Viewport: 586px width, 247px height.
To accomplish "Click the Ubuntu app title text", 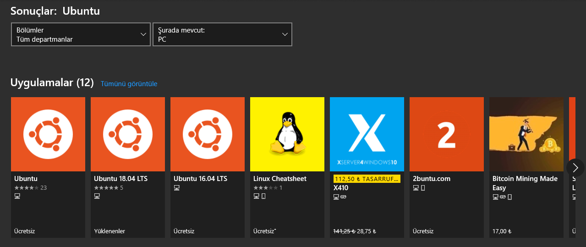I will click(26, 179).
